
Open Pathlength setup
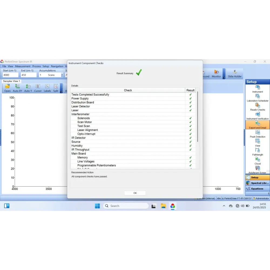257,152
